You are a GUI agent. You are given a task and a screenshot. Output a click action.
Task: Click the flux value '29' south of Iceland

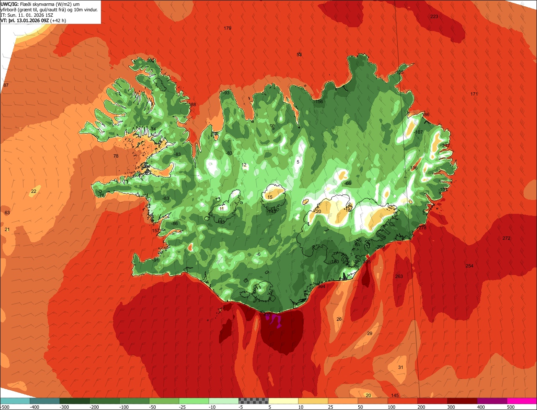click(370, 333)
